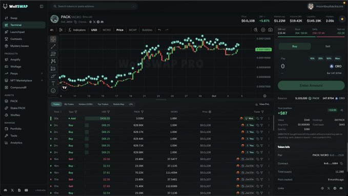348x196 pixels.
Task: Expand the Perps submenu in sidebar
Action: [42, 73]
